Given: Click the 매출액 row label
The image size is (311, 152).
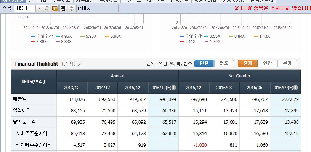Looking at the screenshot, I should 20,99.
